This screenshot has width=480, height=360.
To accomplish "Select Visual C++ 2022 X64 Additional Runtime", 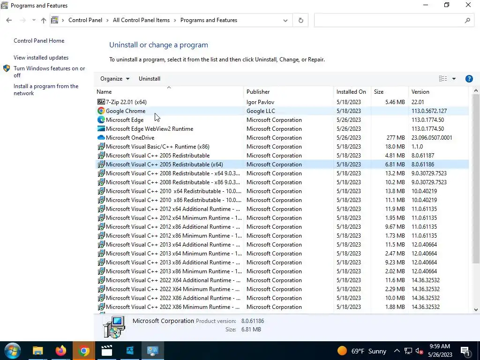I will tap(282, 280).
